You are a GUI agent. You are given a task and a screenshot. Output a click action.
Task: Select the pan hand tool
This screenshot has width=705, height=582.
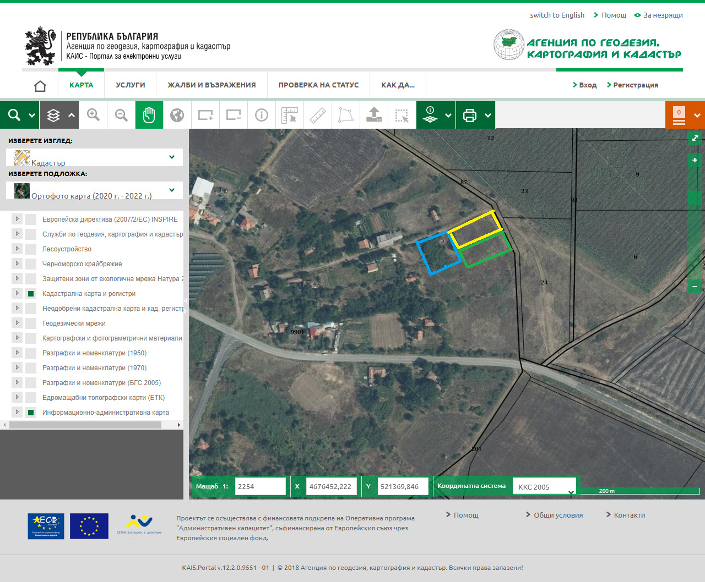pyautogui.click(x=149, y=115)
